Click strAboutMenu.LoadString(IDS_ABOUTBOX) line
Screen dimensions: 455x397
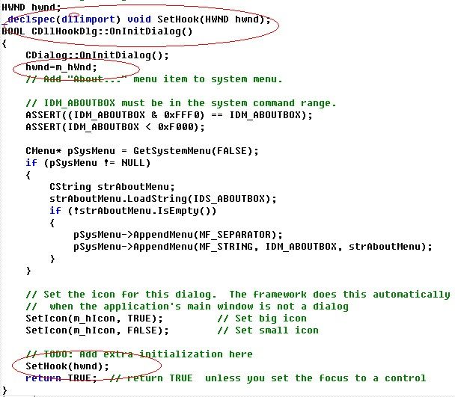163,199
